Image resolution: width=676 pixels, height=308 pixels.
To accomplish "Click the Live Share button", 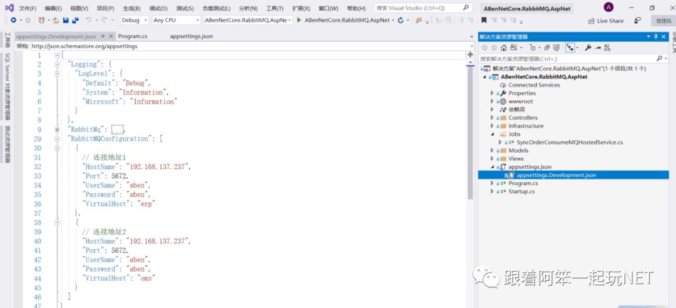I will [606, 21].
